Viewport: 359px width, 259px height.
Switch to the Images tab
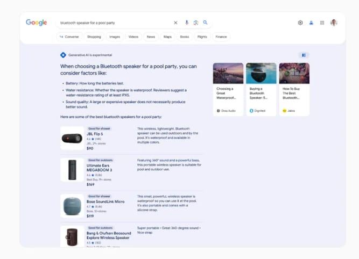click(x=115, y=37)
